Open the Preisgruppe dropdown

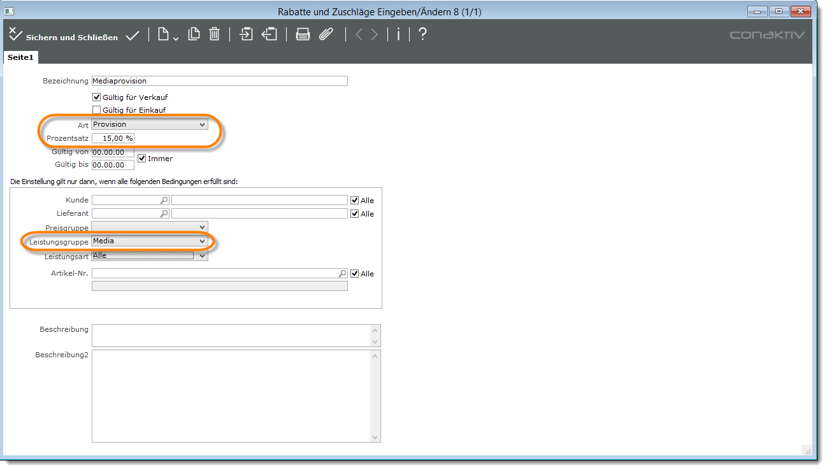(150, 227)
